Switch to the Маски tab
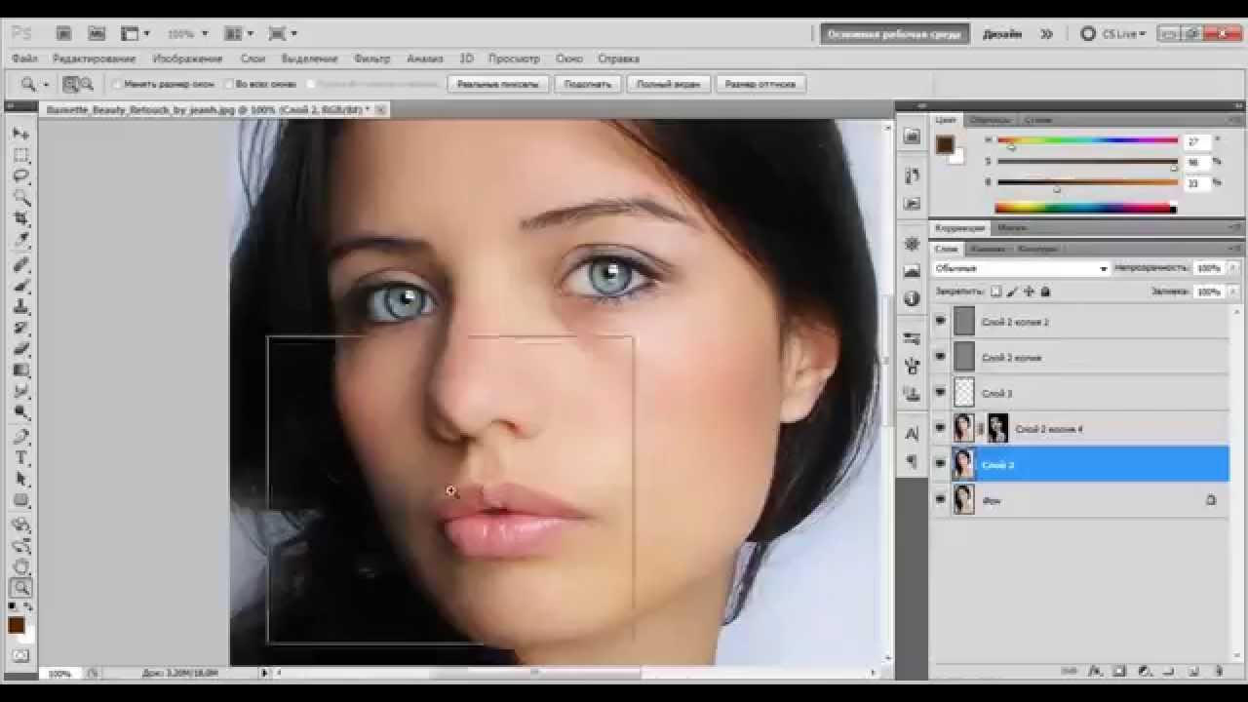This screenshot has height=702, width=1248. pos(1012,228)
